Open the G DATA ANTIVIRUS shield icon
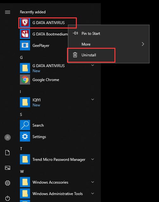Screen dimensions: 159x202 pyautogui.click(x=25, y=22)
